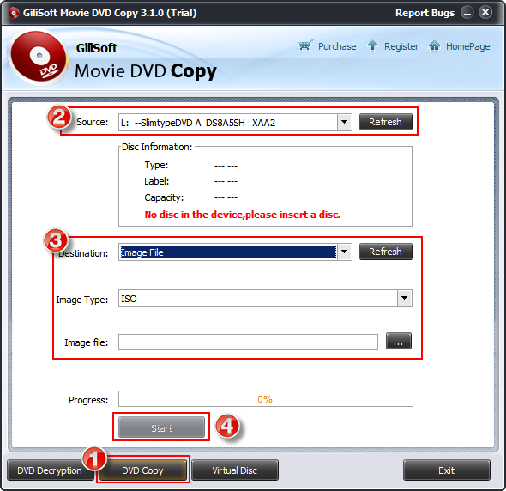This screenshot has width=506, height=491.
Task: Switch to the Virtual Disc tab
Action: pos(235,470)
